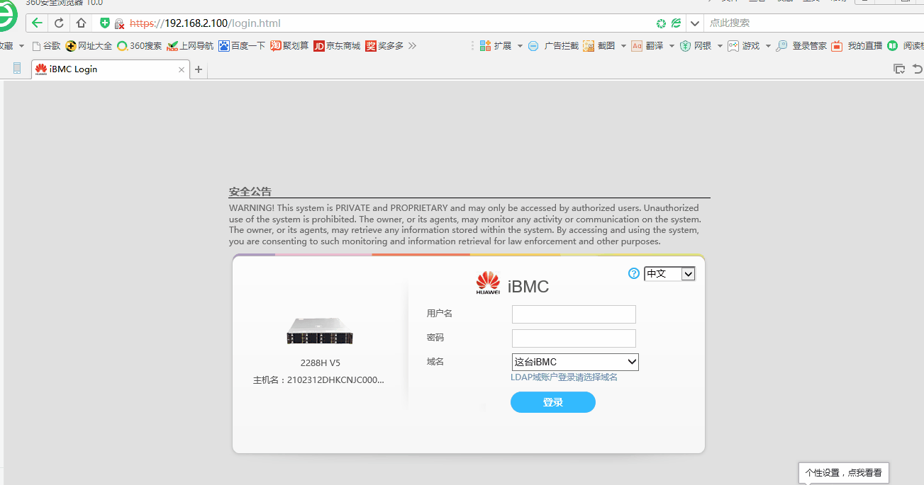Click the restore closed tab arrow icon
The image size is (924, 485).
coord(918,69)
